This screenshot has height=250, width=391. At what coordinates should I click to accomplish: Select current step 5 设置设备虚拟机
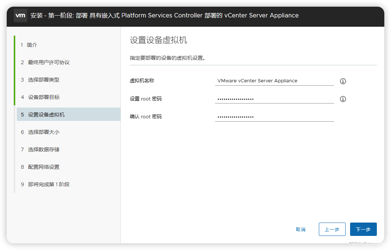68,114
